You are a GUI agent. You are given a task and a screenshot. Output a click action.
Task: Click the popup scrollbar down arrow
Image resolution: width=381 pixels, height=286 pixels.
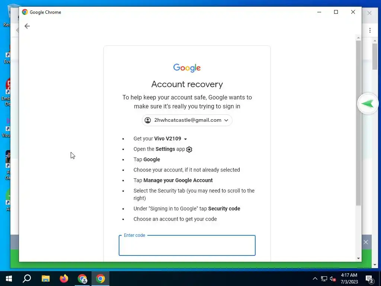358,258
